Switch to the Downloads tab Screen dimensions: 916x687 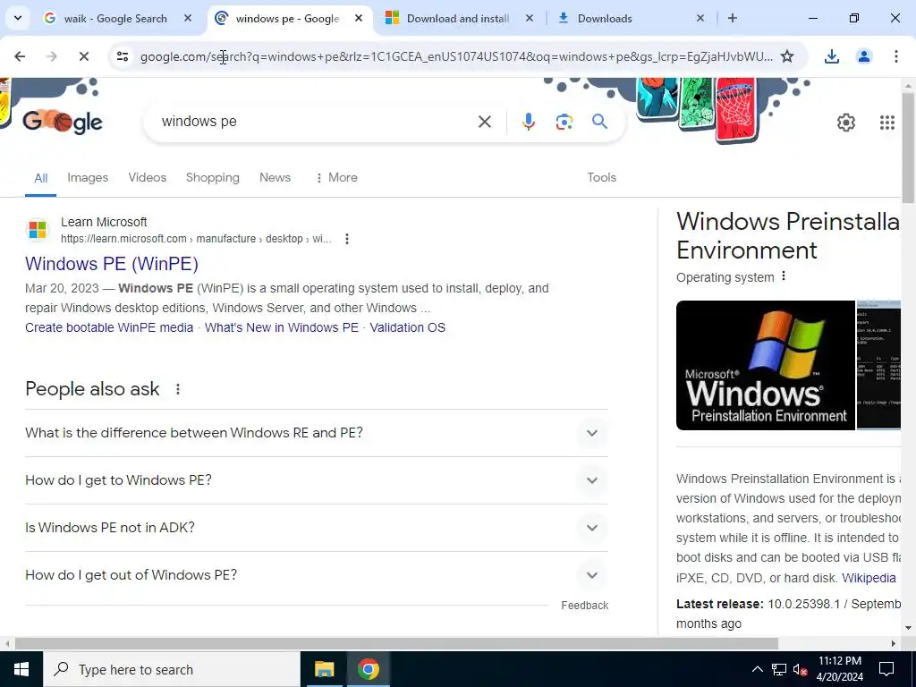[x=605, y=18]
